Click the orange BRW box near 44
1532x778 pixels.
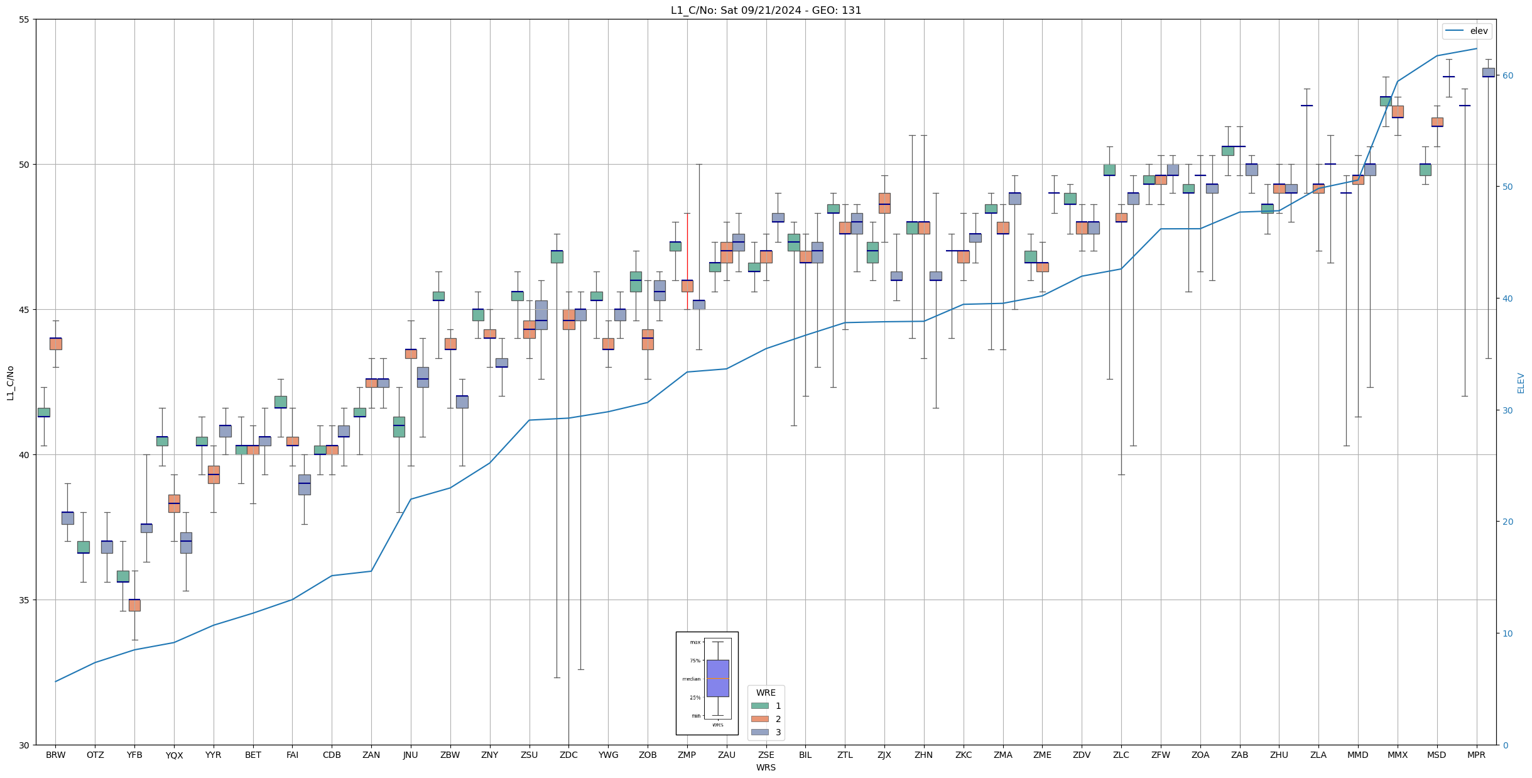(55, 344)
